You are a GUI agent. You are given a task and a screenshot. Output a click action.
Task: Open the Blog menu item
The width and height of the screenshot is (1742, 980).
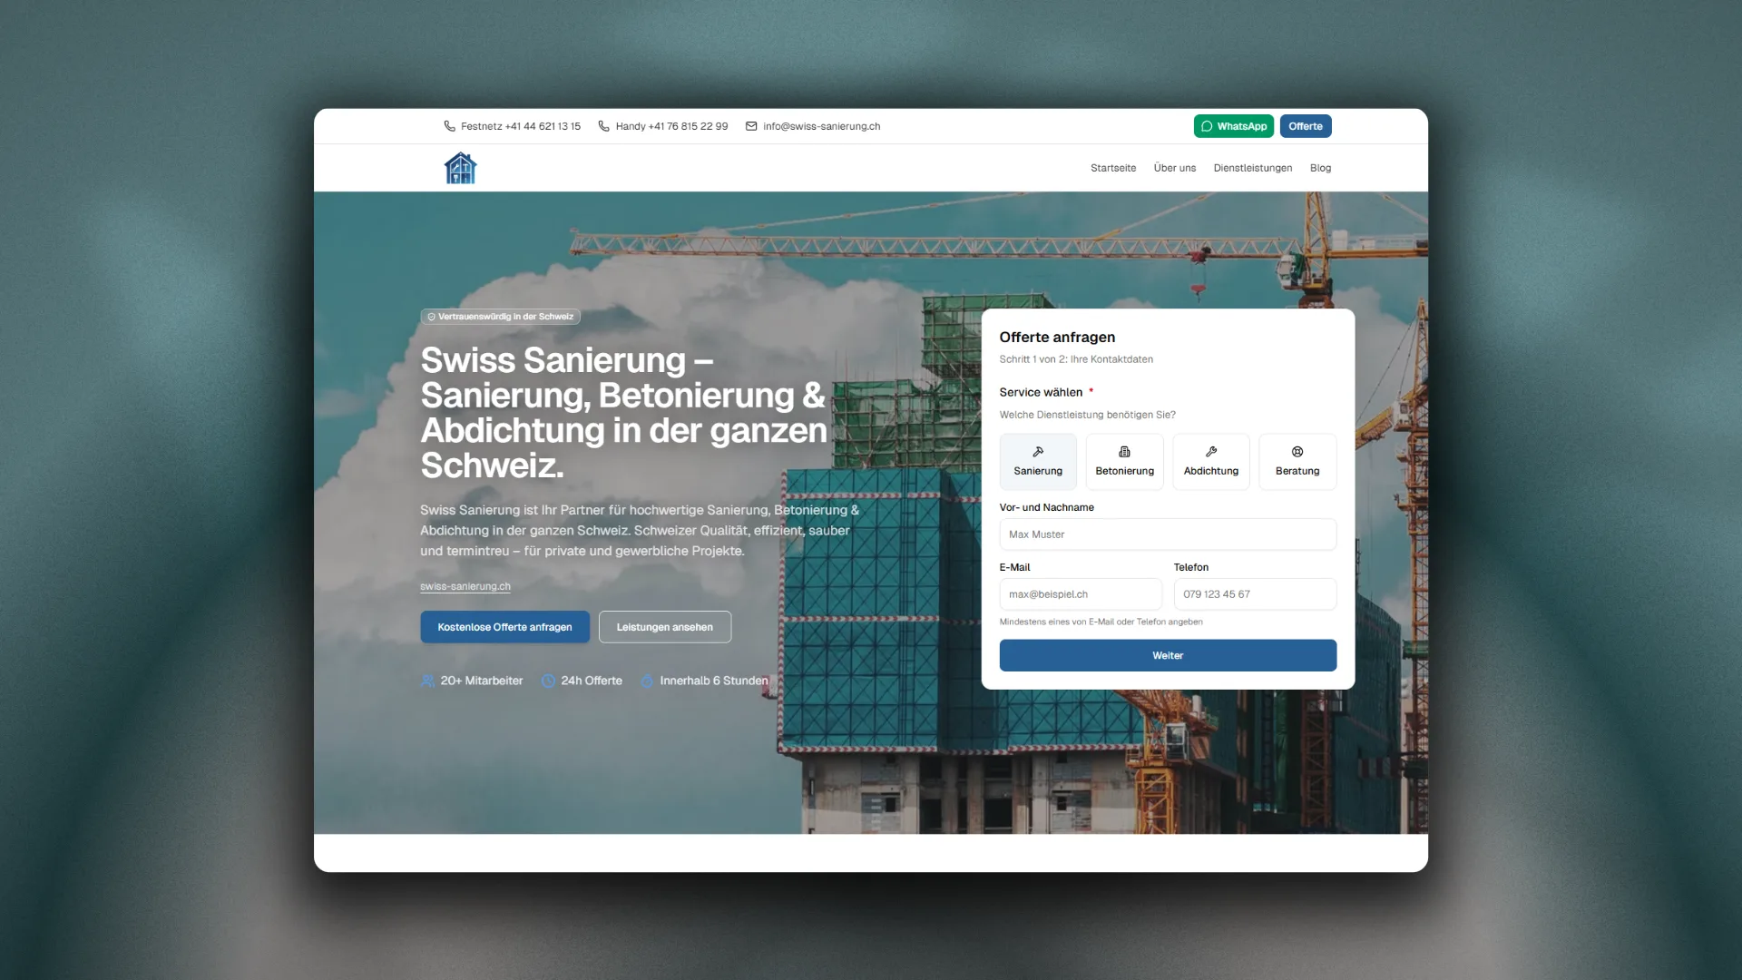coord(1320,168)
